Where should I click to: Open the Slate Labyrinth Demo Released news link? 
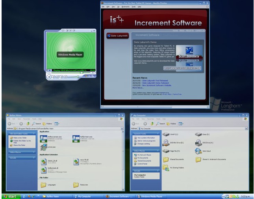pyautogui.click(x=156, y=83)
